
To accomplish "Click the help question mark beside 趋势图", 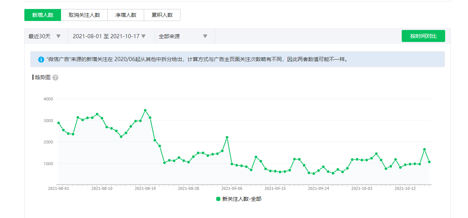I will pyautogui.click(x=55, y=78).
